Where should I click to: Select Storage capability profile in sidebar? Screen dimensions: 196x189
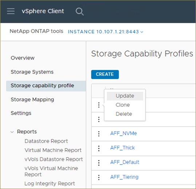[x=46, y=86]
